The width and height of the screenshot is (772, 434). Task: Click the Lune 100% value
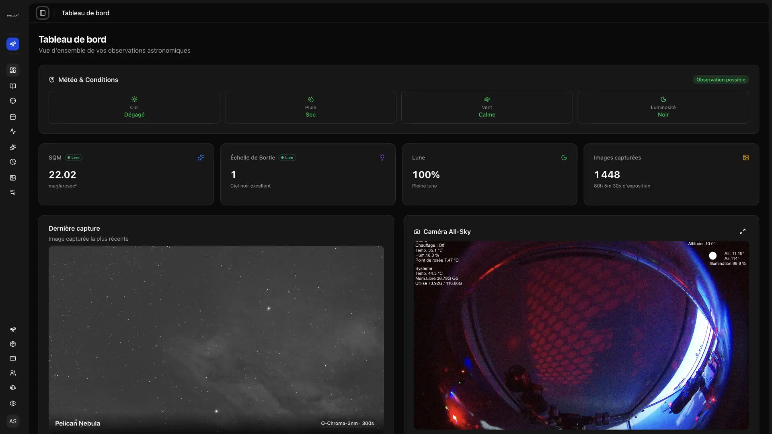point(426,175)
